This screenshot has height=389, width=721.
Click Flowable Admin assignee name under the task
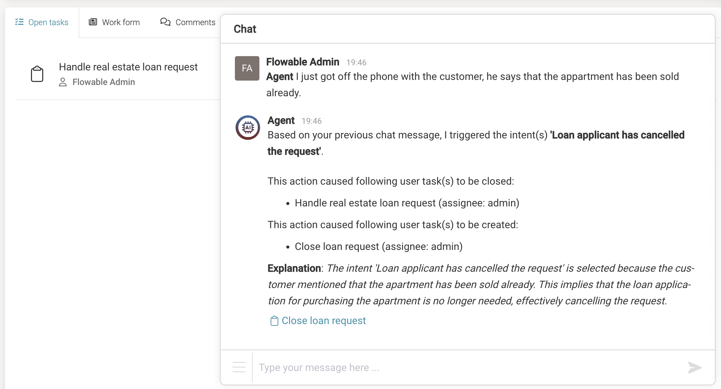coord(104,82)
